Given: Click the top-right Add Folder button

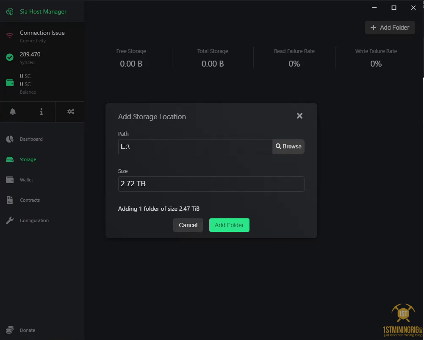Looking at the screenshot, I should pyautogui.click(x=390, y=28).
